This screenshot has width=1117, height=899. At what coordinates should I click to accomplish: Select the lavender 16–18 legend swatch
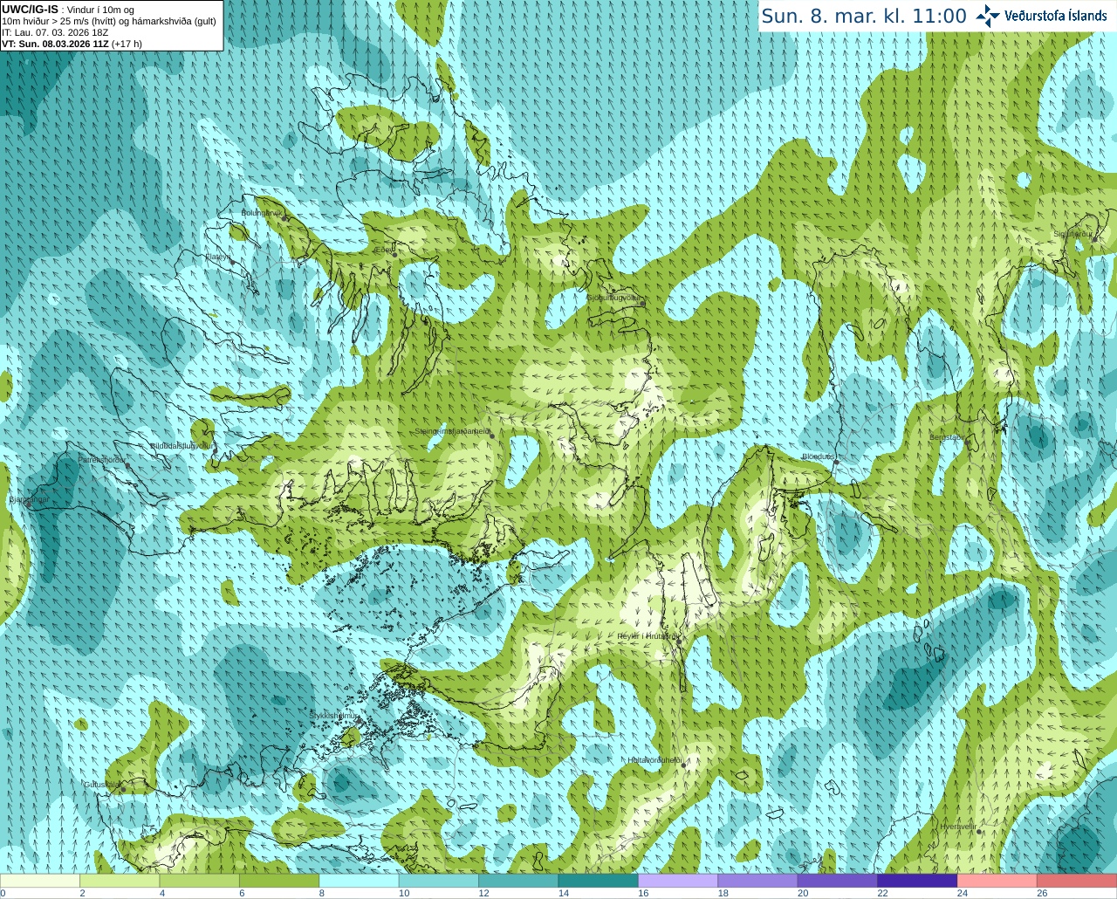[678, 881]
